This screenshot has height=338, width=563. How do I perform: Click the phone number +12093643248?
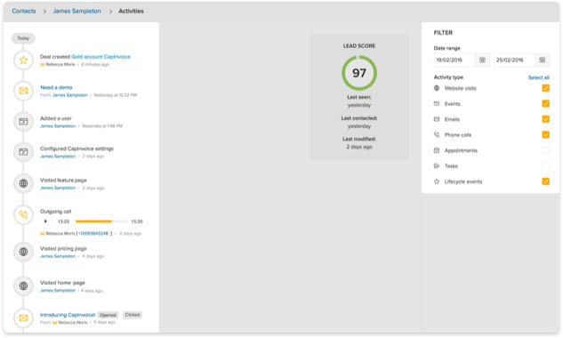pyautogui.click(x=93, y=233)
